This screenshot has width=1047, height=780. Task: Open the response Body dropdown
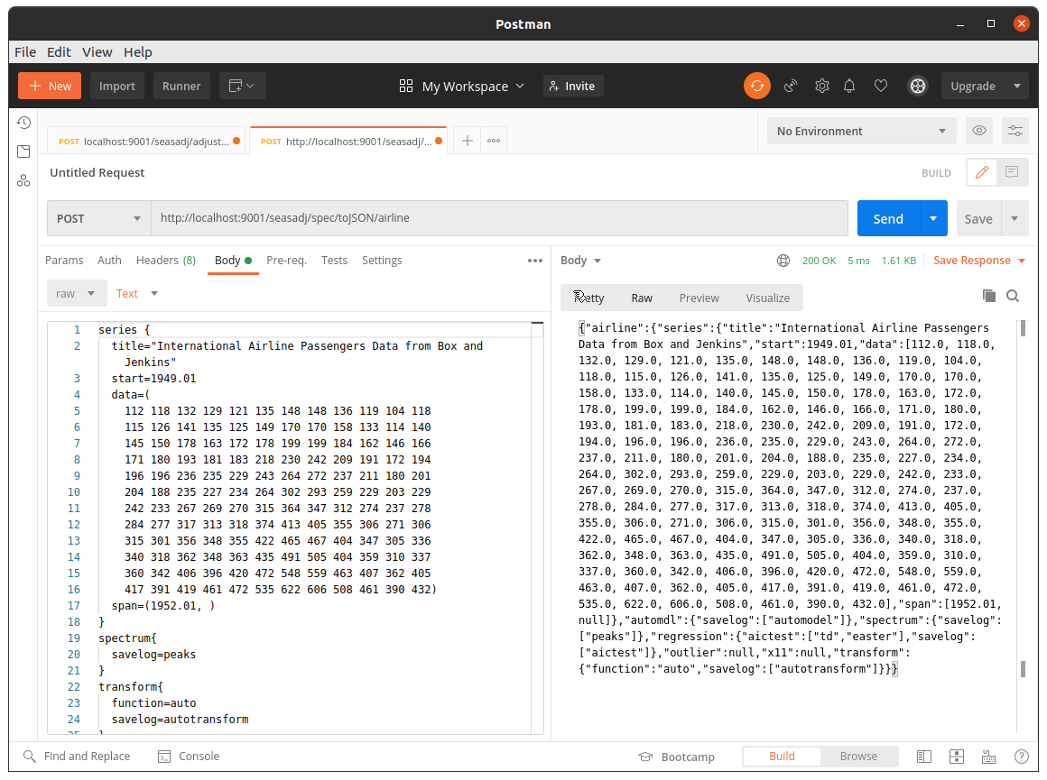tap(580, 261)
